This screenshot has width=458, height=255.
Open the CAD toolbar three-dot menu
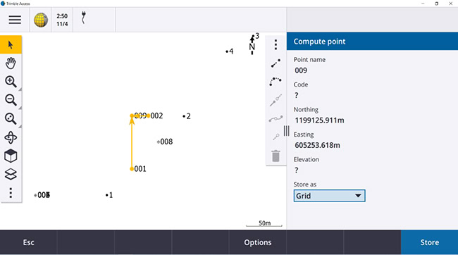(276, 44)
